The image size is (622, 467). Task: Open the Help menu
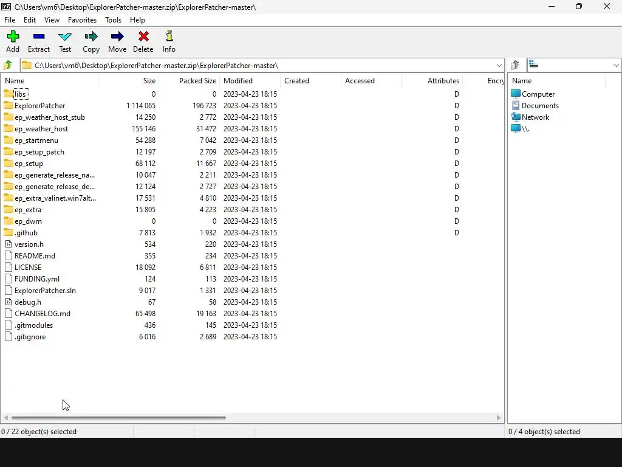coord(137,20)
